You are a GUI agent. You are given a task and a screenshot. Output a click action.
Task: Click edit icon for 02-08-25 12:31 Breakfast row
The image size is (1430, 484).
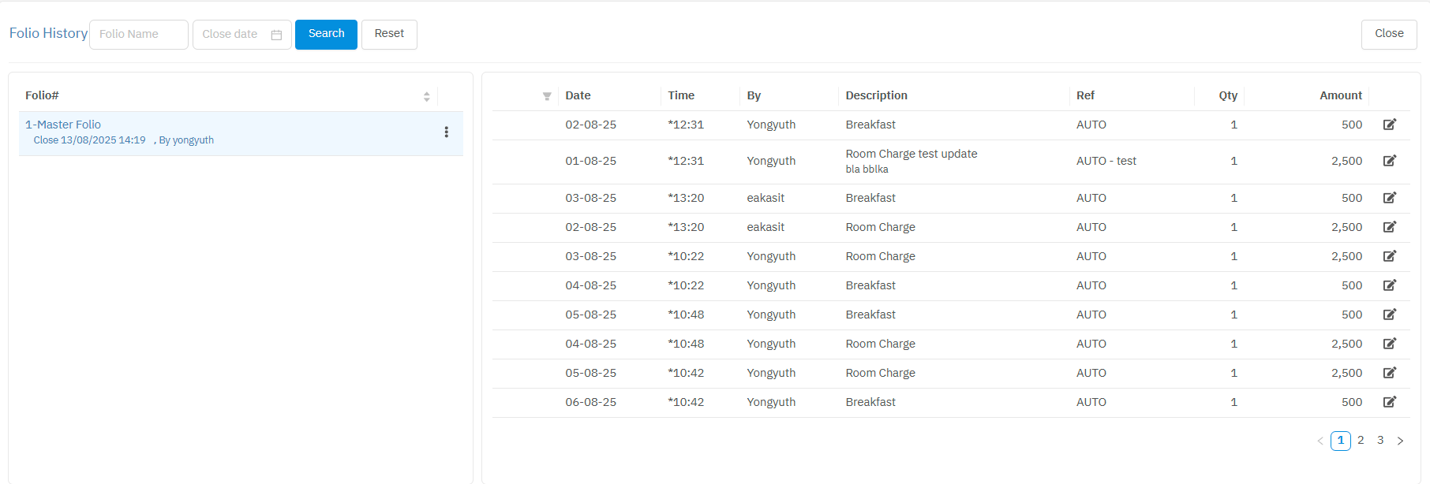tap(1389, 125)
